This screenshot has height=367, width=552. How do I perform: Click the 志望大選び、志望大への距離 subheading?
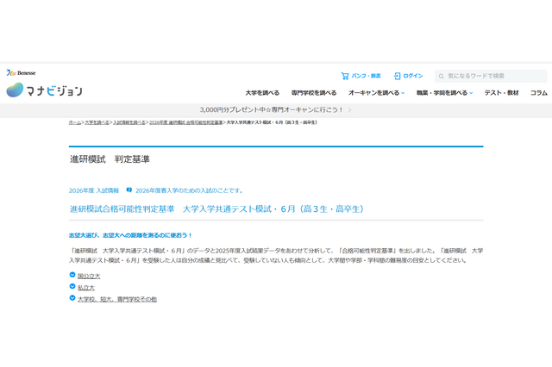130,235
